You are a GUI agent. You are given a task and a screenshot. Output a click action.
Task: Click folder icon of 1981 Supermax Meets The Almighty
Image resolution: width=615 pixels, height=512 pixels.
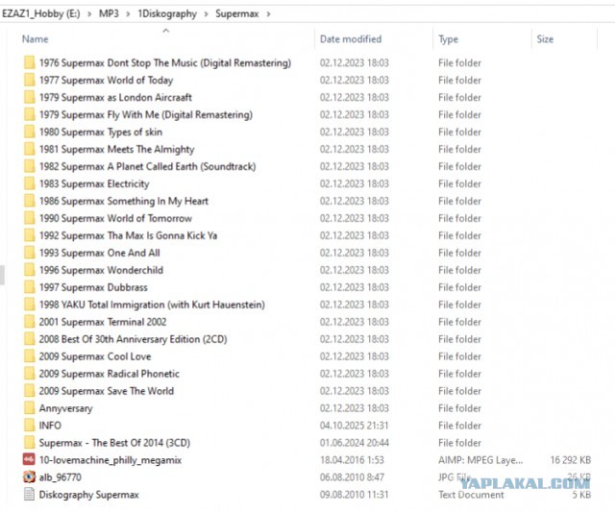tap(30, 149)
